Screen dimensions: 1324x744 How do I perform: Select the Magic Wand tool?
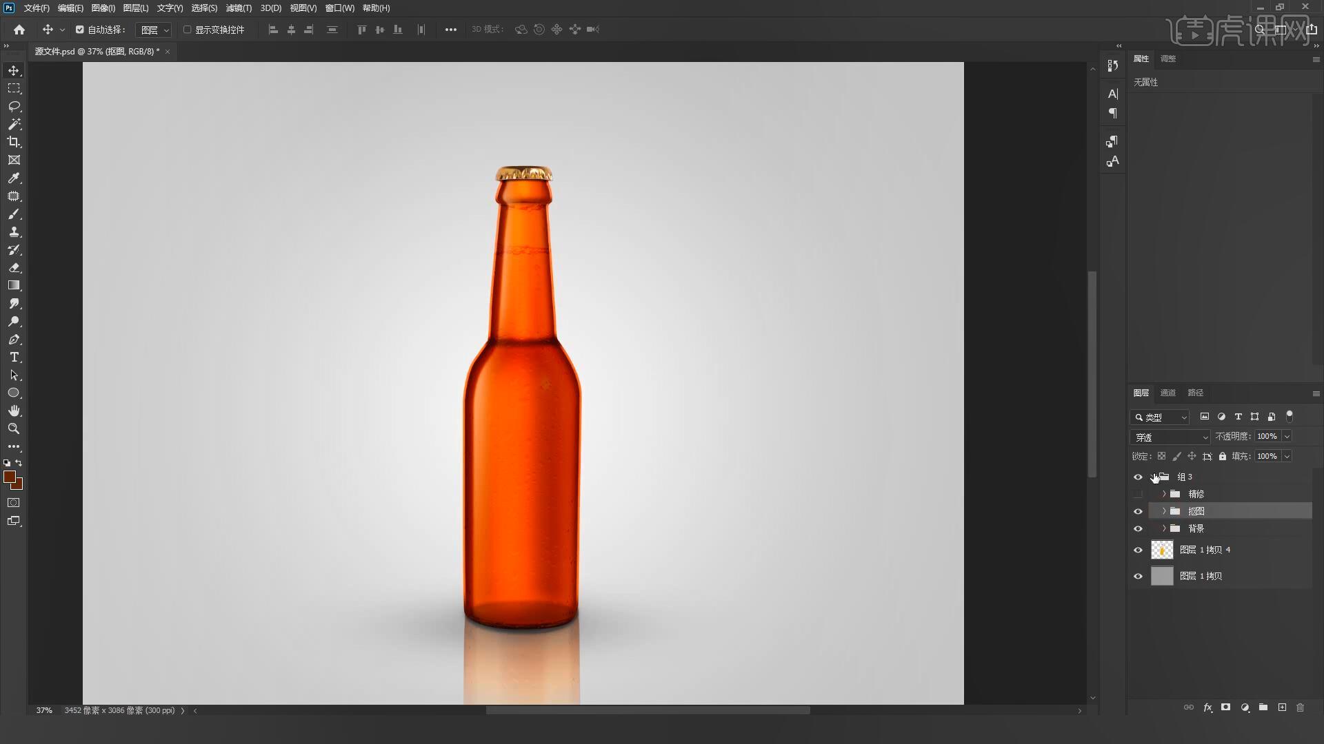point(14,124)
